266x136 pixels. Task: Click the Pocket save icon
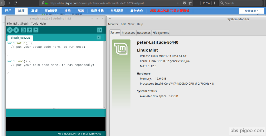pos(185,3)
